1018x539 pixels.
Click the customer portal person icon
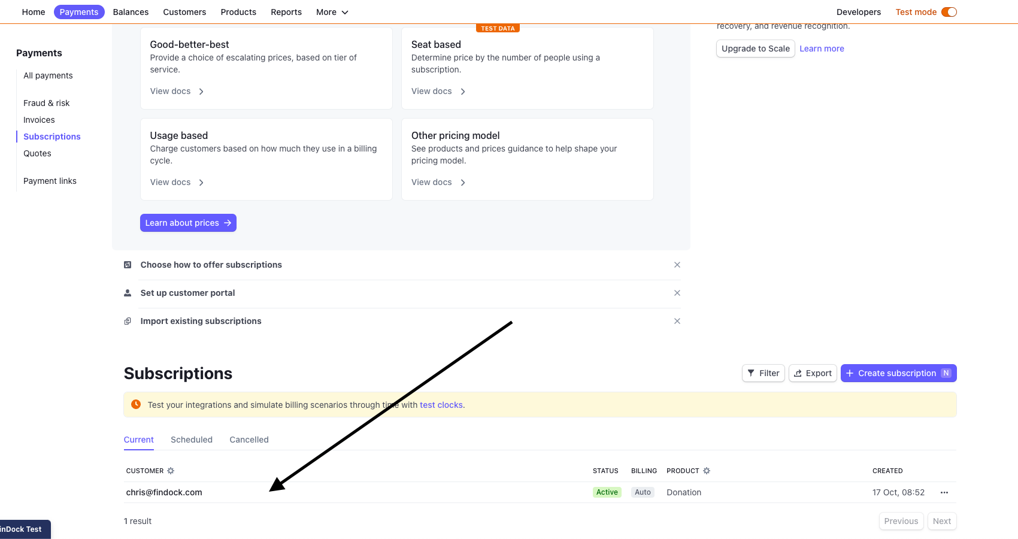tap(128, 293)
